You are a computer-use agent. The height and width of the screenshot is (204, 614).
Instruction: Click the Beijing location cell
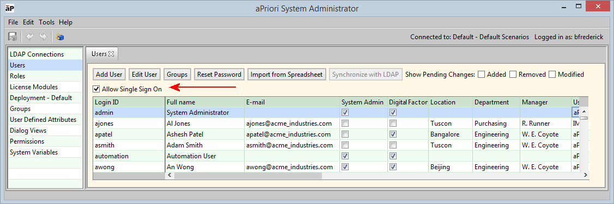(x=451, y=167)
